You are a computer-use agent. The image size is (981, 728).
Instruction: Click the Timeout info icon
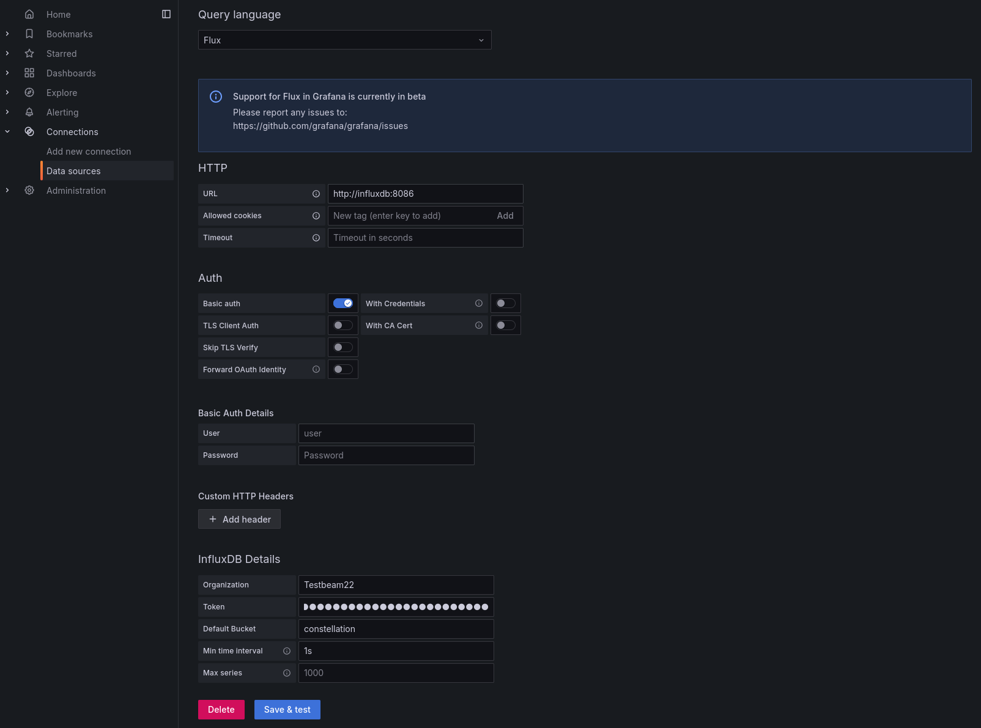[x=316, y=238]
